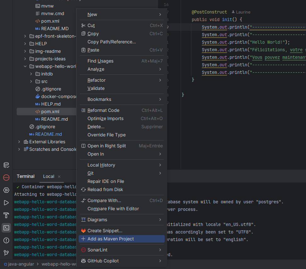Image resolution: width=306 pixels, height=269 pixels.
Task: Click the "Hello World!" string in editor
Action: pyautogui.click(x=267, y=42)
